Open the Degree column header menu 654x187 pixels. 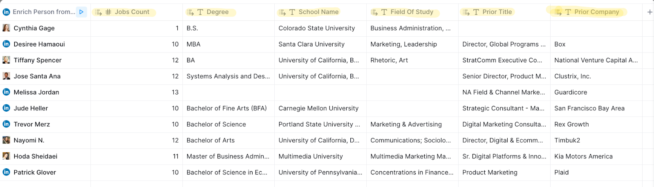click(217, 12)
